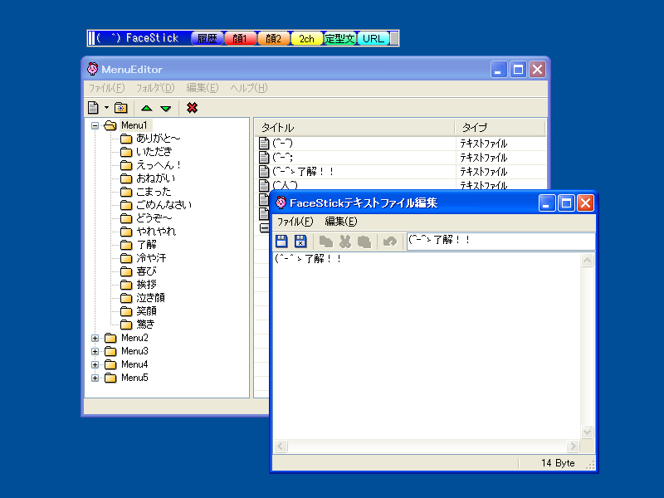
Task: Click the title input field in text editor toolbar
Action: pos(501,241)
